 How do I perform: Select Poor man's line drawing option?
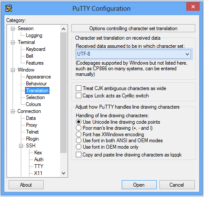(x=78, y=128)
